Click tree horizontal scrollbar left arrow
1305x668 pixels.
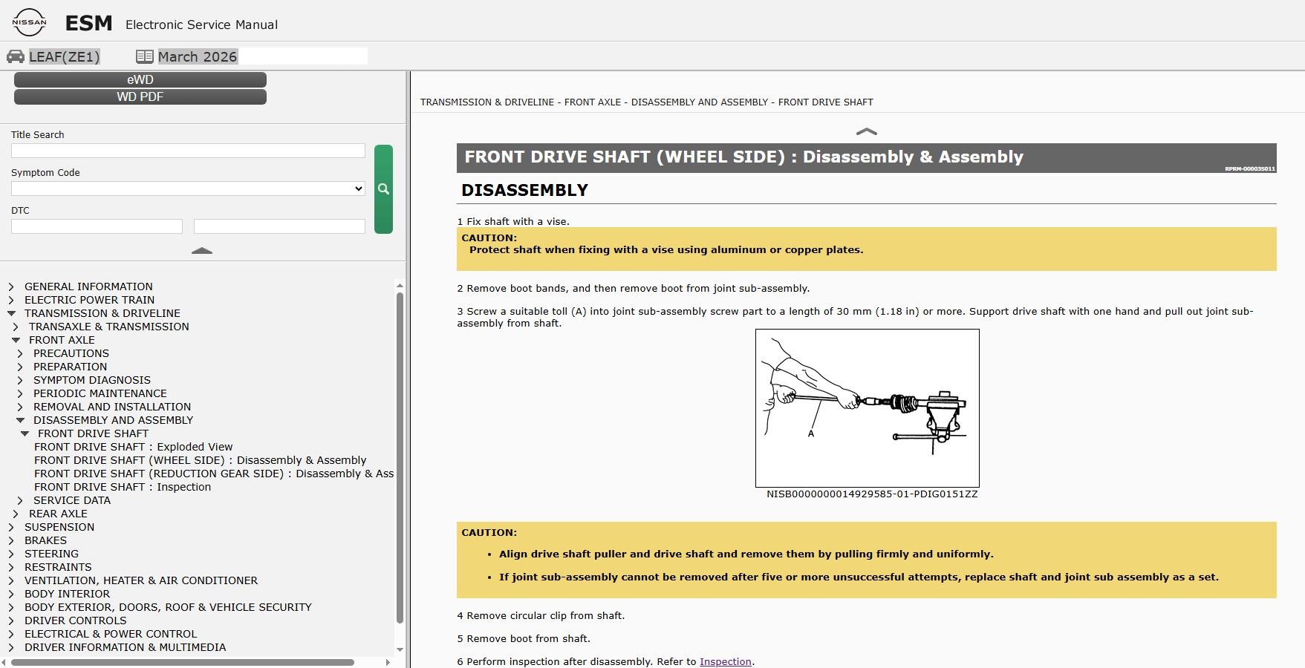point(4,662)
